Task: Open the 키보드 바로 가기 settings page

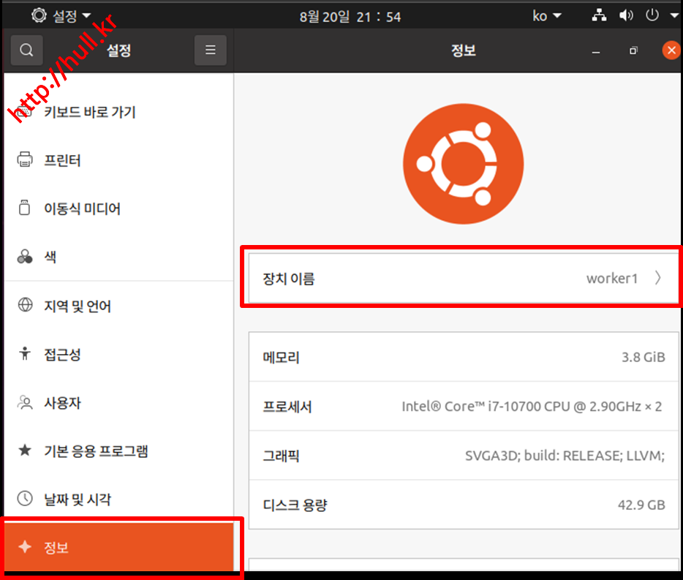Action: pos(118,112)
